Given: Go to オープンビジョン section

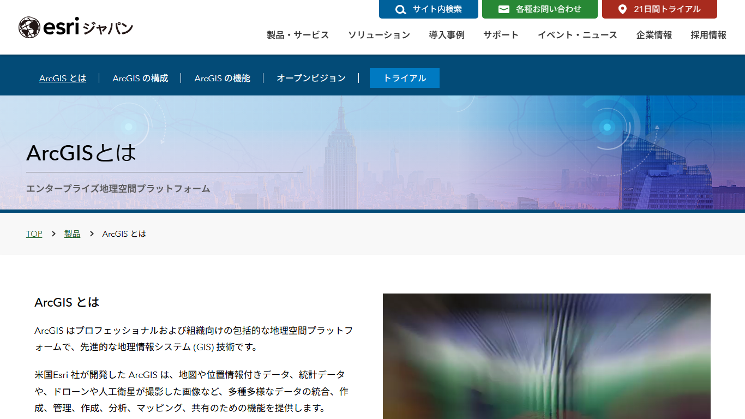Looking at the screenshot, I should [311, 78].
